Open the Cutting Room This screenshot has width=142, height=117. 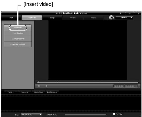[38, 92]
